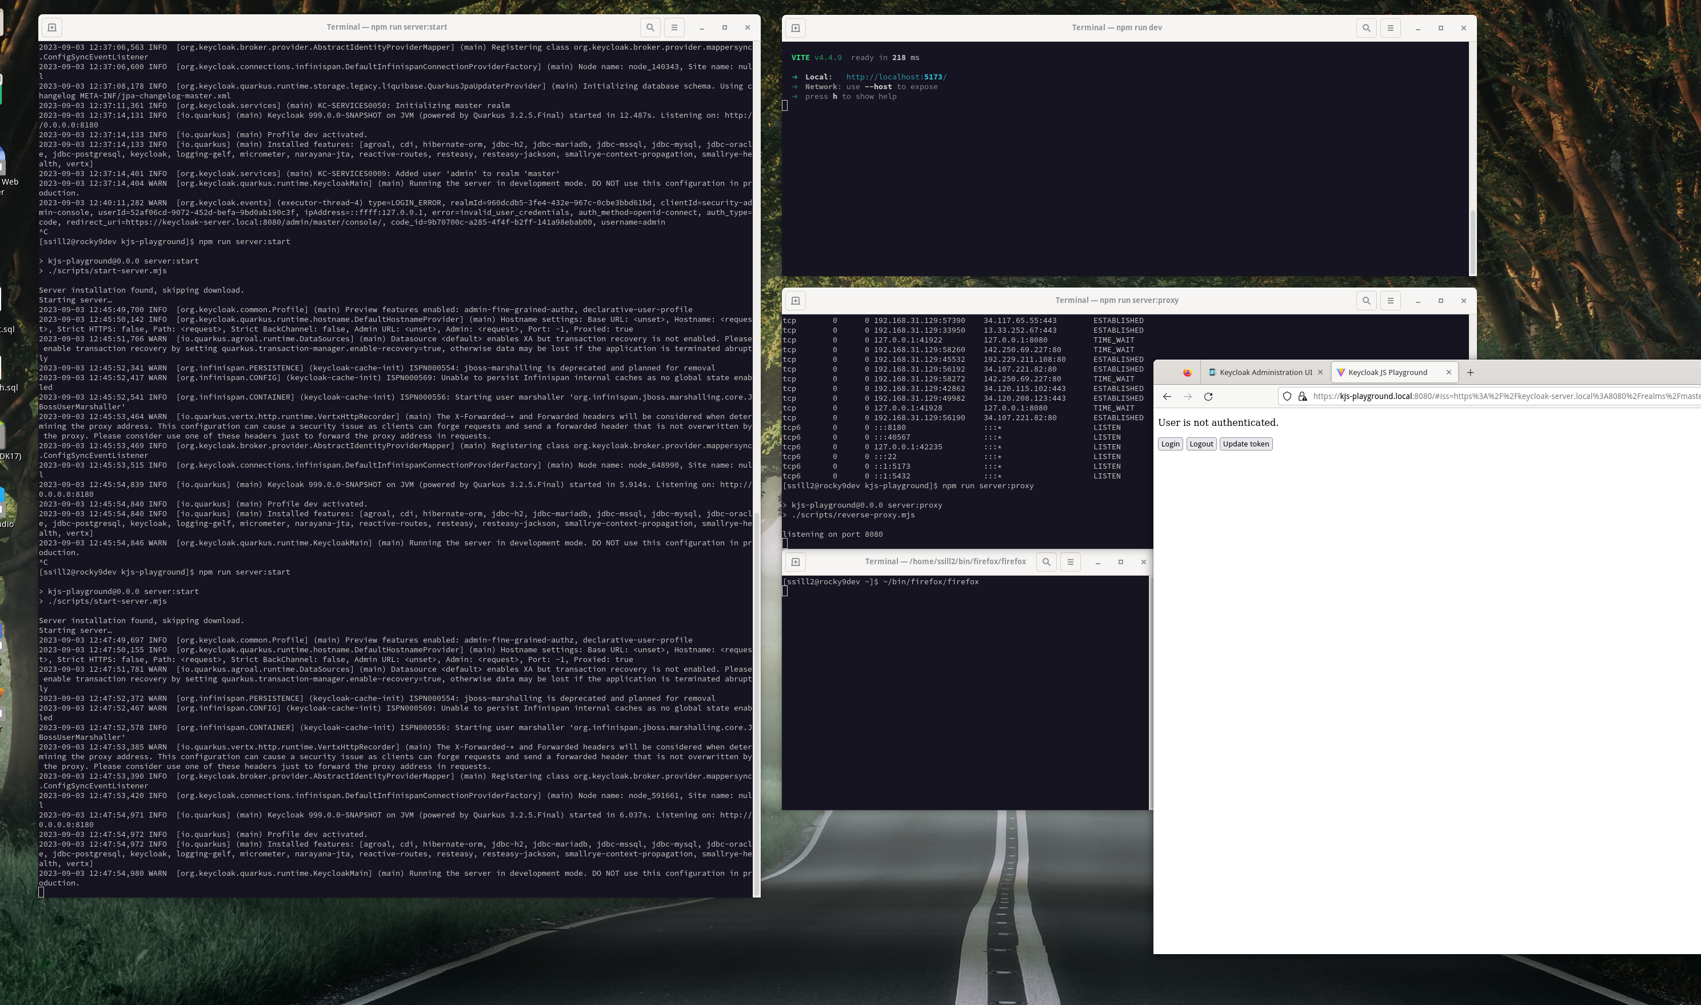Click the Logout button
Viewport: 1701px width, 1005px height.
[x=1201, y=444]
